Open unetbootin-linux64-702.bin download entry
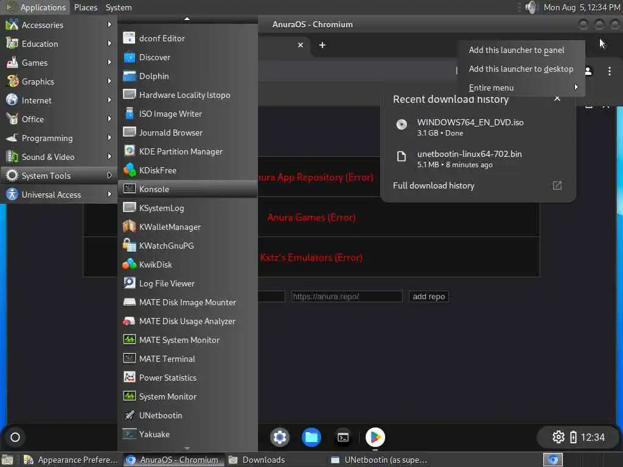The height and width of the screenshot is (467, 623). click(478, 159)
